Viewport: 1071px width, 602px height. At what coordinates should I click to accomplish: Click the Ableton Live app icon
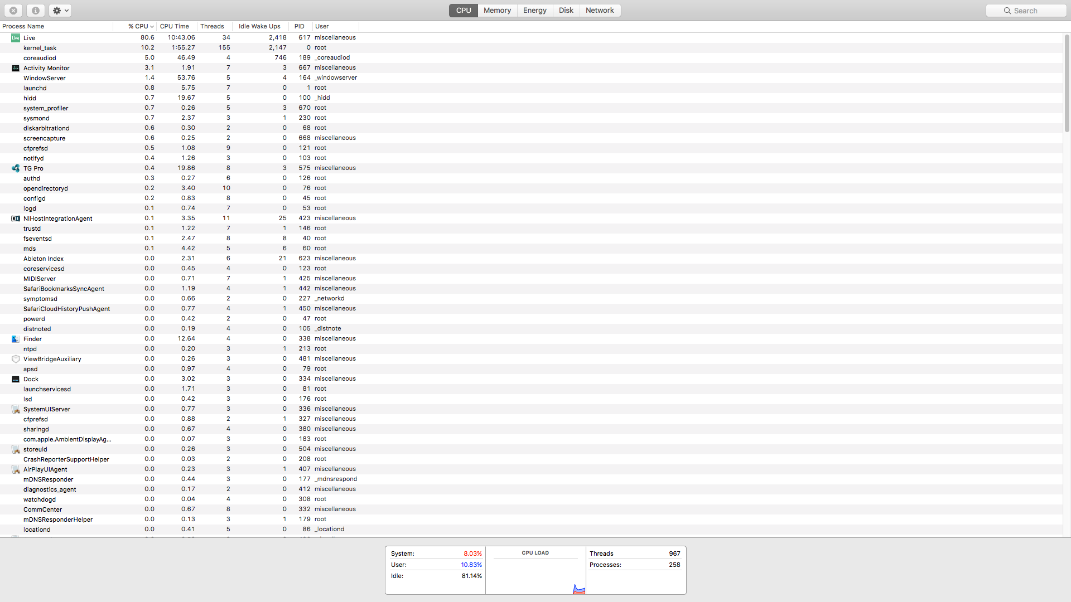[x=16, y=38]
